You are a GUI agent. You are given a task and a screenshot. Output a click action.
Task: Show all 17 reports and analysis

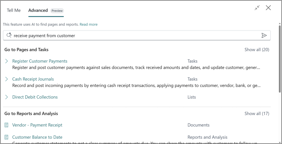257,114
